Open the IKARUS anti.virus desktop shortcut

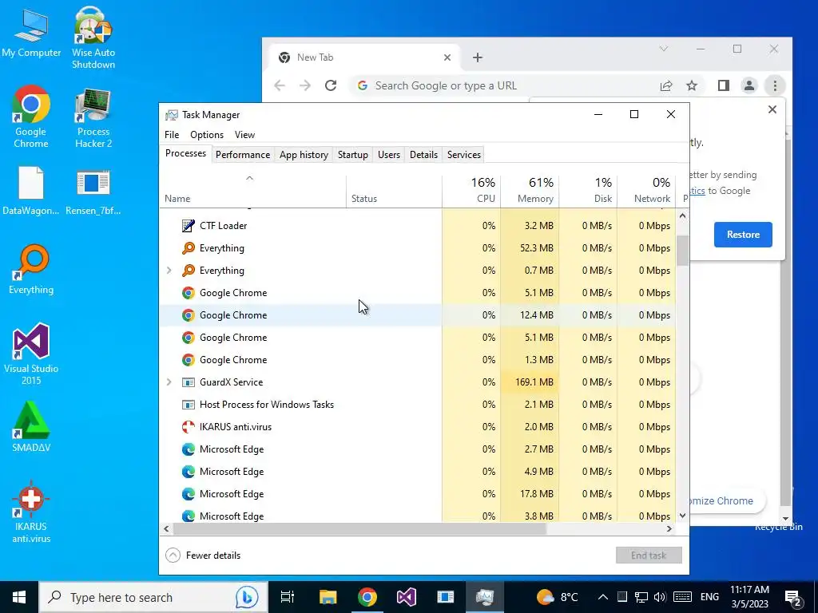coord(31,512)
